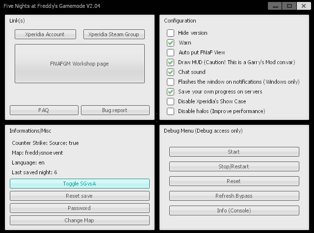Click the Stop/Restart debug button
314x233 pixels.
pyautogui.click(x=235, y=166)
